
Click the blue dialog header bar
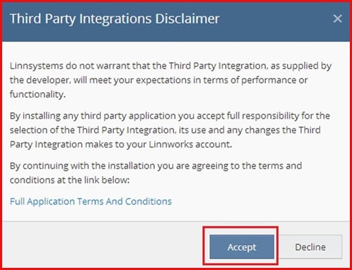pos(176,22)
